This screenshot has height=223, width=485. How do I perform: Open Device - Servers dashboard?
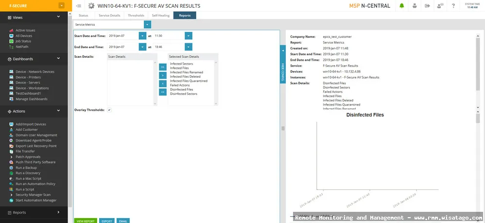click(x=28, y=83)
